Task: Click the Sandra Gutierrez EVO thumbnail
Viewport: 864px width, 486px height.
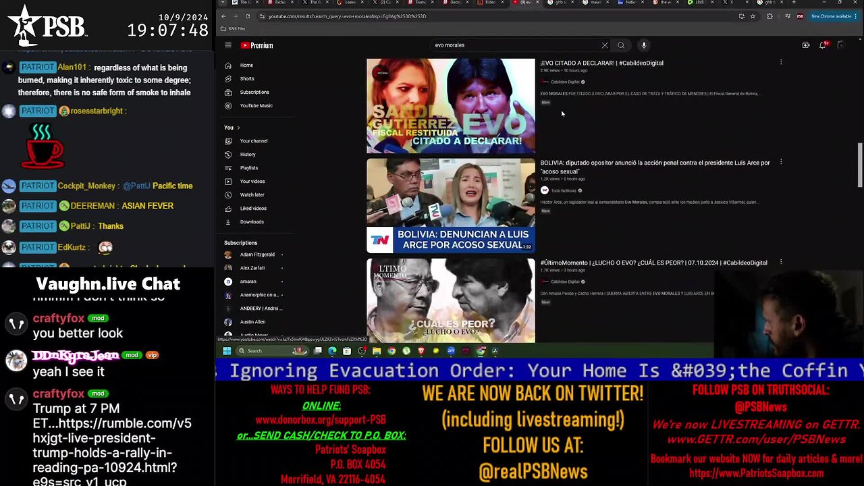Action: coord(450,106)
